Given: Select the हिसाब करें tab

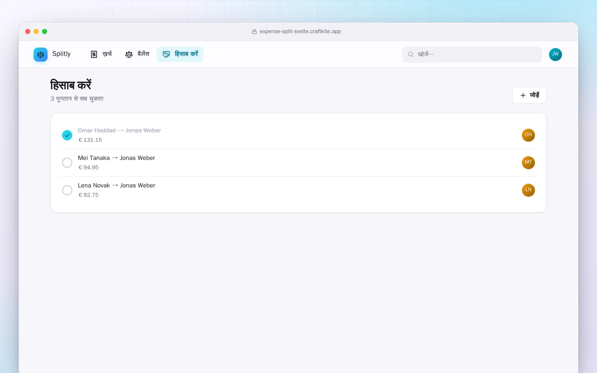Looking at the screenshot, I should coord(180,54).
